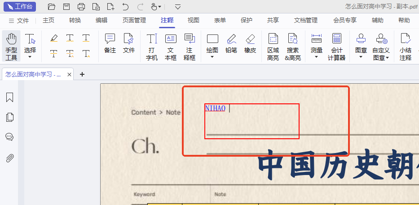This screenshot has height=205, width=419.
Task: Choose the 打字机 typewriter tool
Action: pos(152,46)
